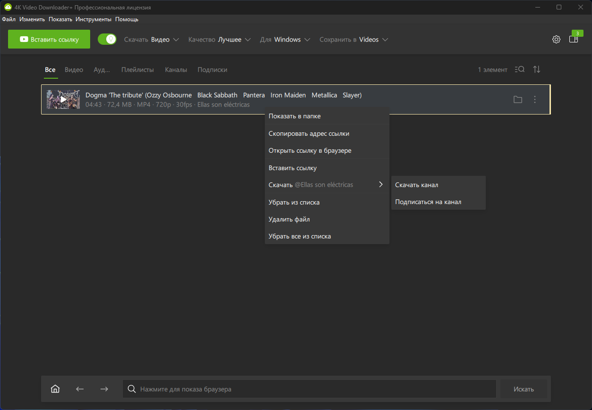Image resolution: width=592 pixels, height=410 pixels.
Task: Select Скачать канал in the submenu
Action: [439, 185]
